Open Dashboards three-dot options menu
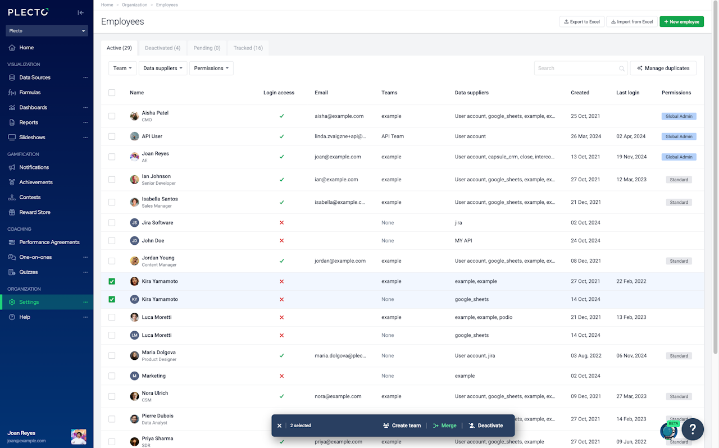 click(85, 107)
